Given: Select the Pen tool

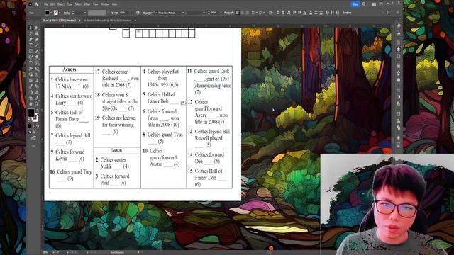Looking at the screenshot, I should tap(31, 40).
